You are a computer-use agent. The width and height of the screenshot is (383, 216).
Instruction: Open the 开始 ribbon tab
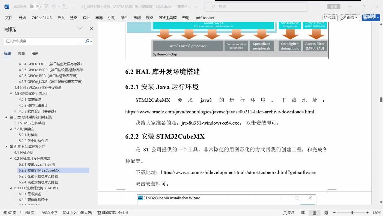pos(22,18)
